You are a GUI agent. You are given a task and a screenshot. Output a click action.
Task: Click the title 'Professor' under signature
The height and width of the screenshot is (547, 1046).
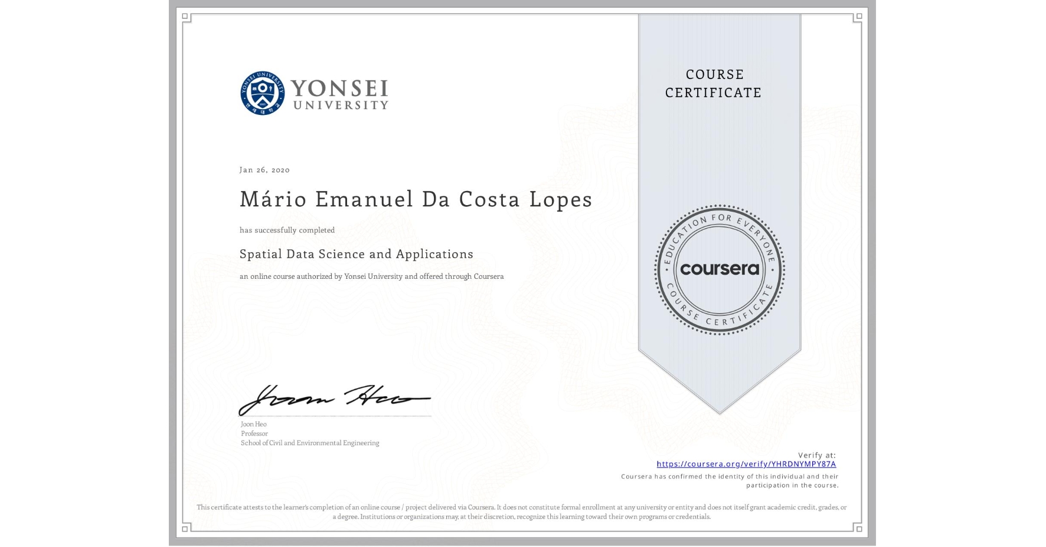tap(254, 433)
